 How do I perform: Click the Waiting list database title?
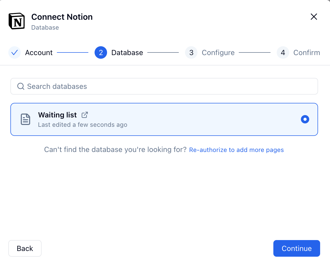tap(57, 115)
